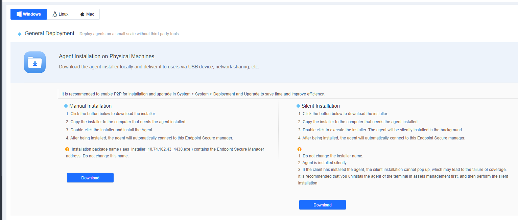Viewport: 518px width, 220px height.
Task: Click the Linux penguin icon
Action: [55, 14]
